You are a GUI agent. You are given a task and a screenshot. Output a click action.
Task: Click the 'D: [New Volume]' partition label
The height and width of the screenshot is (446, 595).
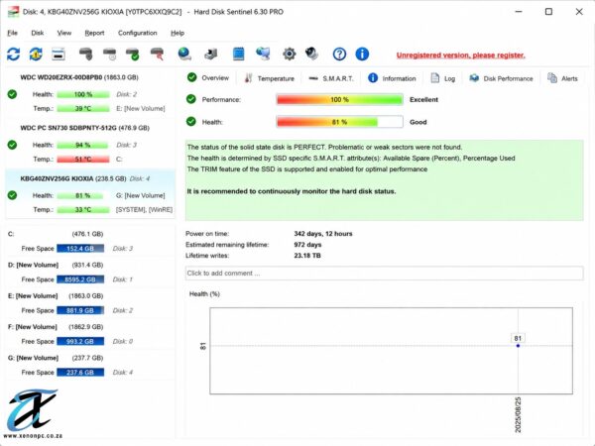tap(33, 265)
